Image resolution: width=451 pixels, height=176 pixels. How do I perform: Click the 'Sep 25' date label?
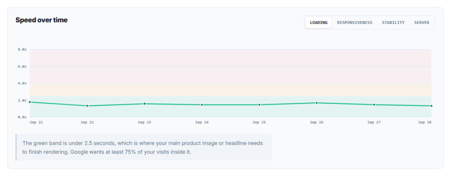click(x=259, y=123)
